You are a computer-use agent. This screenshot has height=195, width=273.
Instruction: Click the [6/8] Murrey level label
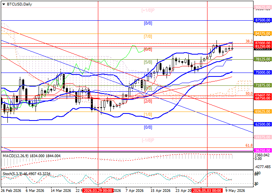click(x=148, y=49)
